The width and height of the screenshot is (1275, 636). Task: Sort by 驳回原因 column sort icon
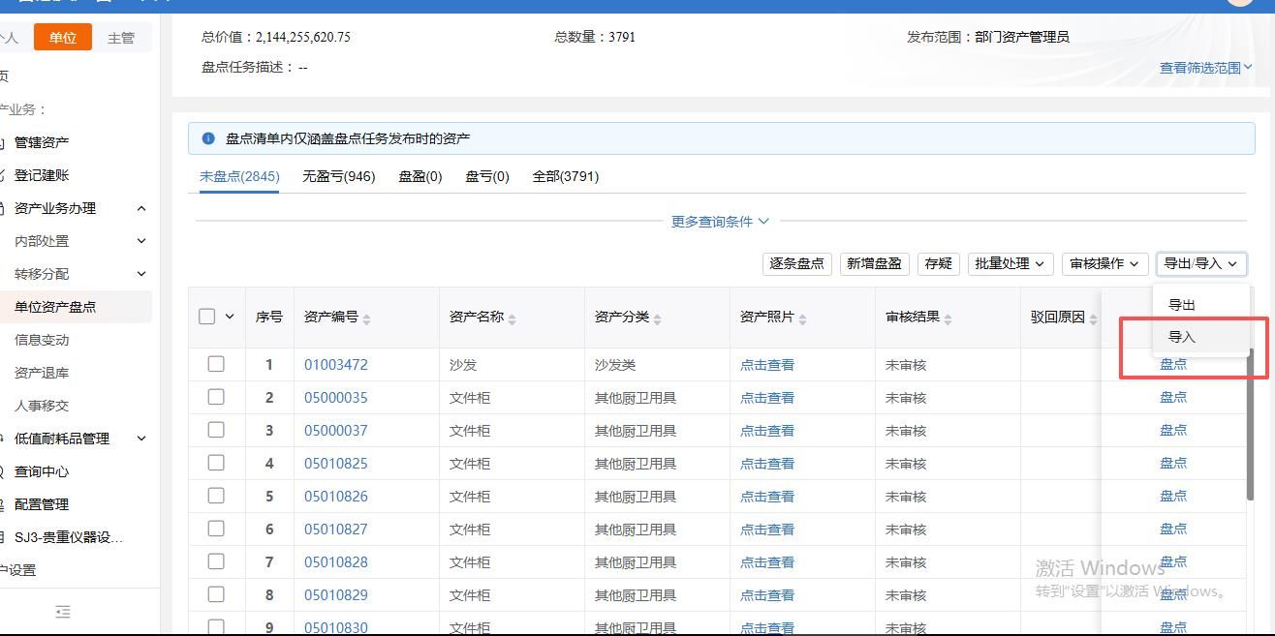[x=1094, y=318]
